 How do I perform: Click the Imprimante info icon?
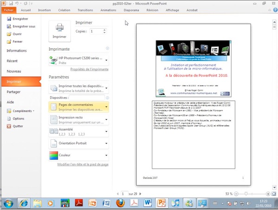pos(107,48)
